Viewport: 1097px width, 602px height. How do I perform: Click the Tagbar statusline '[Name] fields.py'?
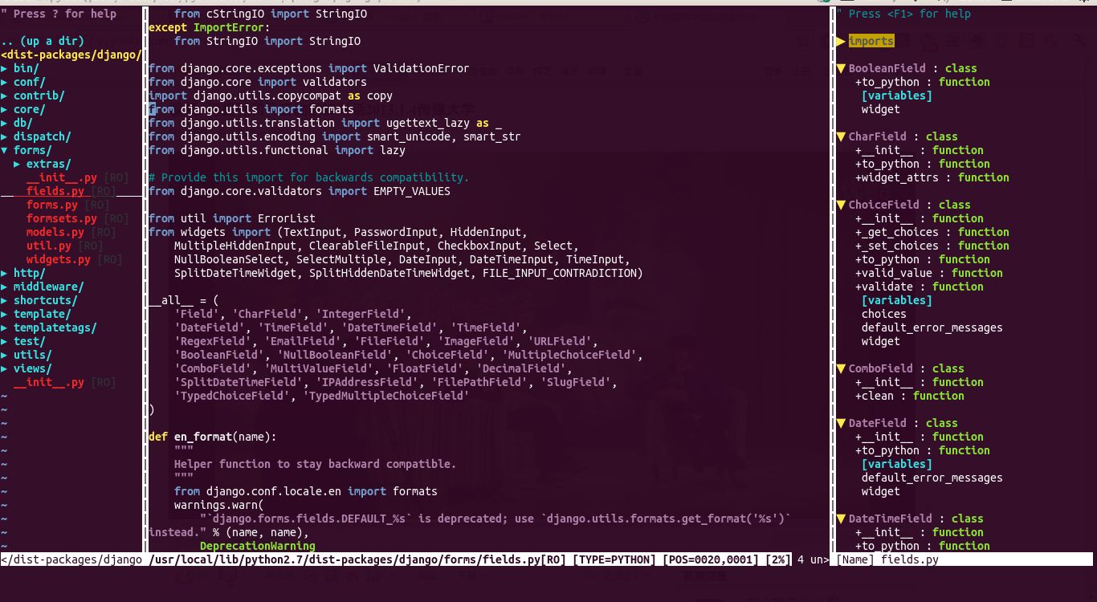(887, 559)
